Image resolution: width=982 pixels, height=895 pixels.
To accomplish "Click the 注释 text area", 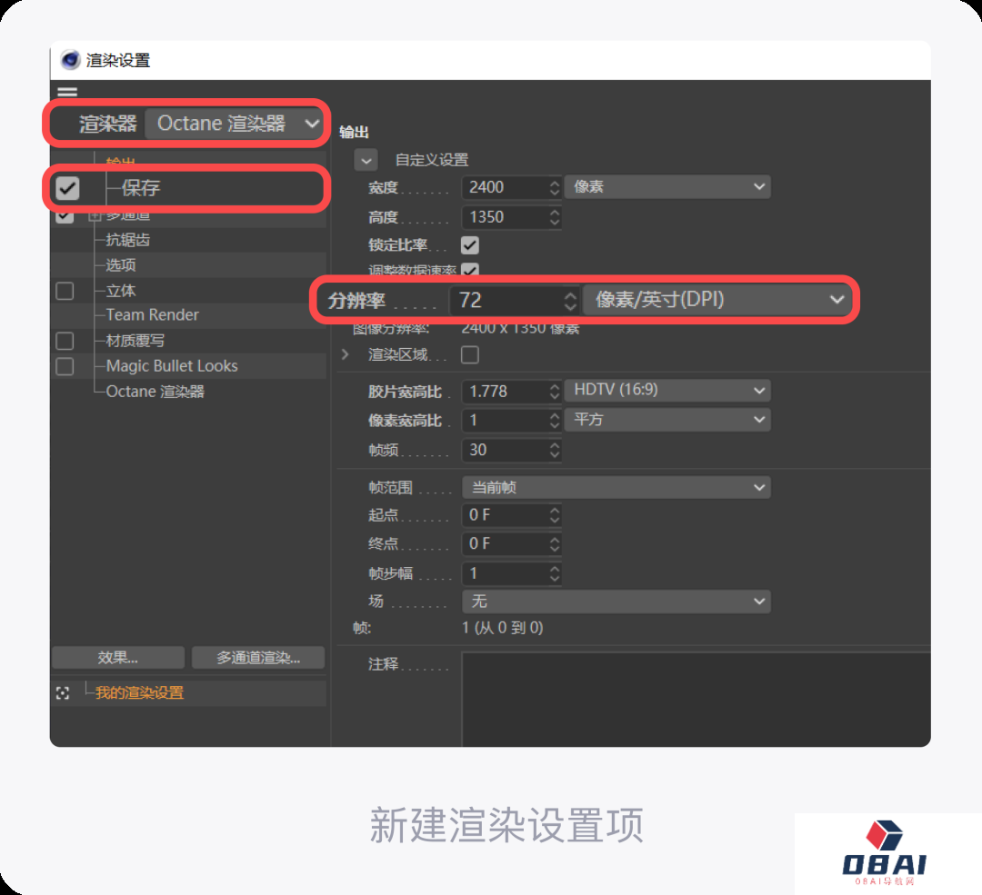I will [x=696, y=699].
